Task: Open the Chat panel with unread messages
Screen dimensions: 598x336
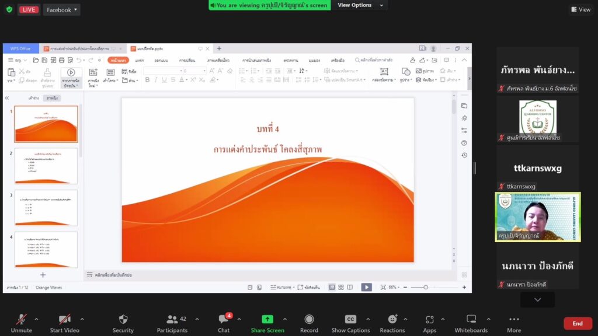Action: coord(224,320)
